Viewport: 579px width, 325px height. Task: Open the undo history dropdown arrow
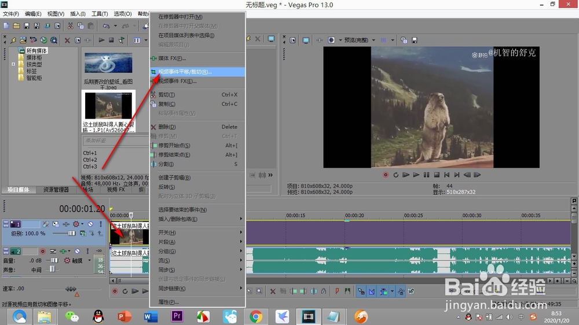click(115, 26)
